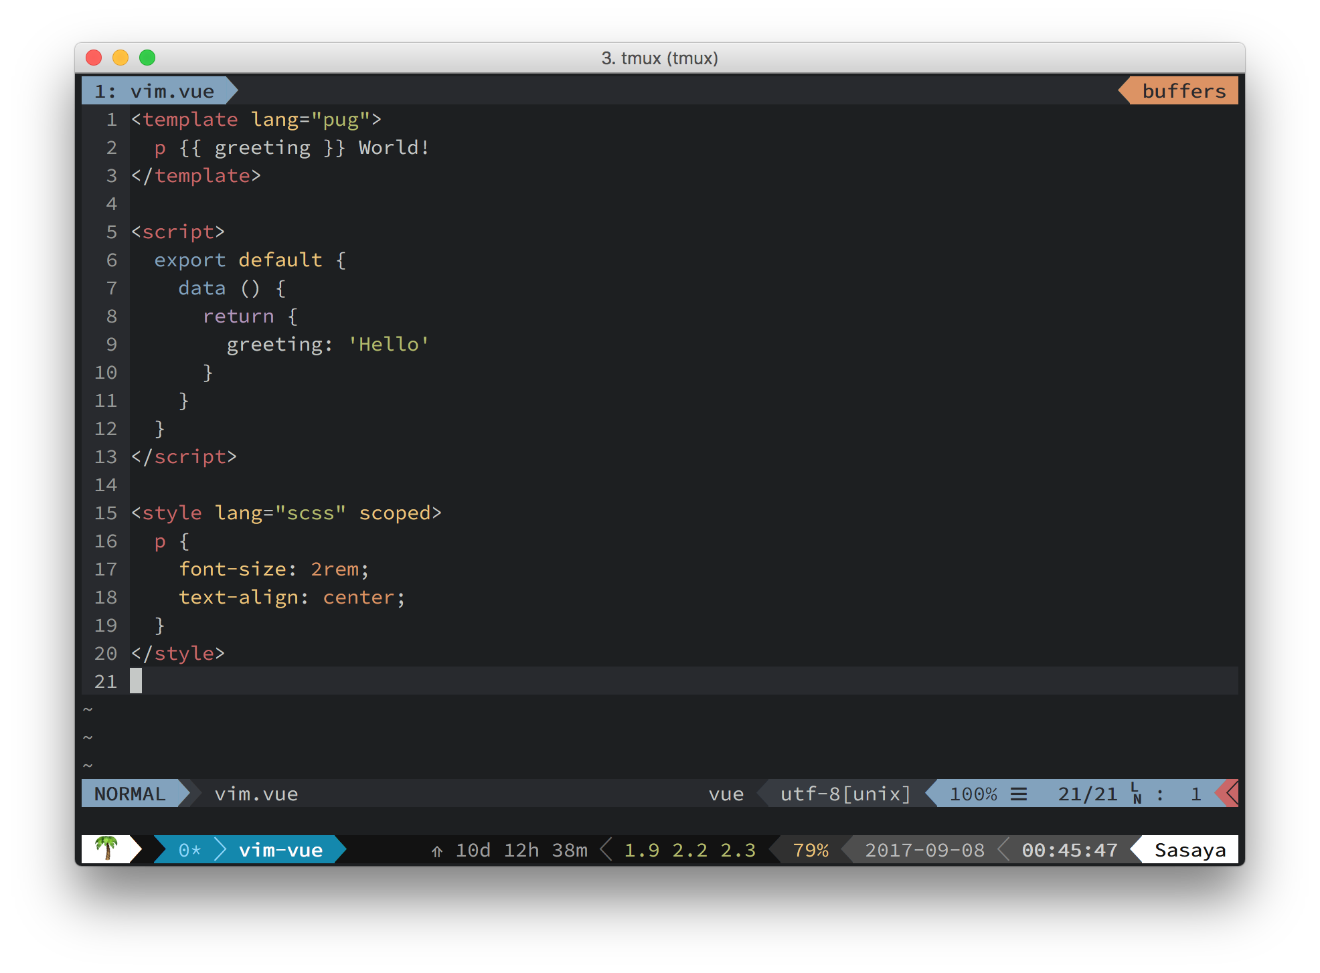This screenshot has height=973, width=1320.
Task: Select the 1: vim.vue buffer tab
Action: click(x=155, y=91)
